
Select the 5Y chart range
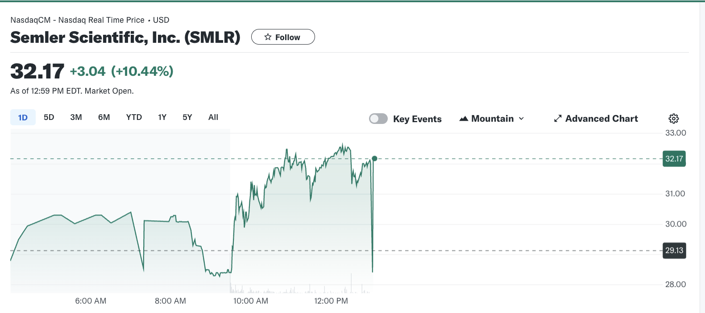[187, 117]
